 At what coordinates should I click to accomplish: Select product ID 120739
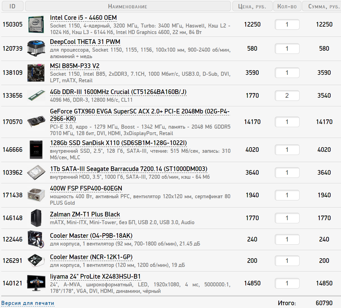(13, 49)
